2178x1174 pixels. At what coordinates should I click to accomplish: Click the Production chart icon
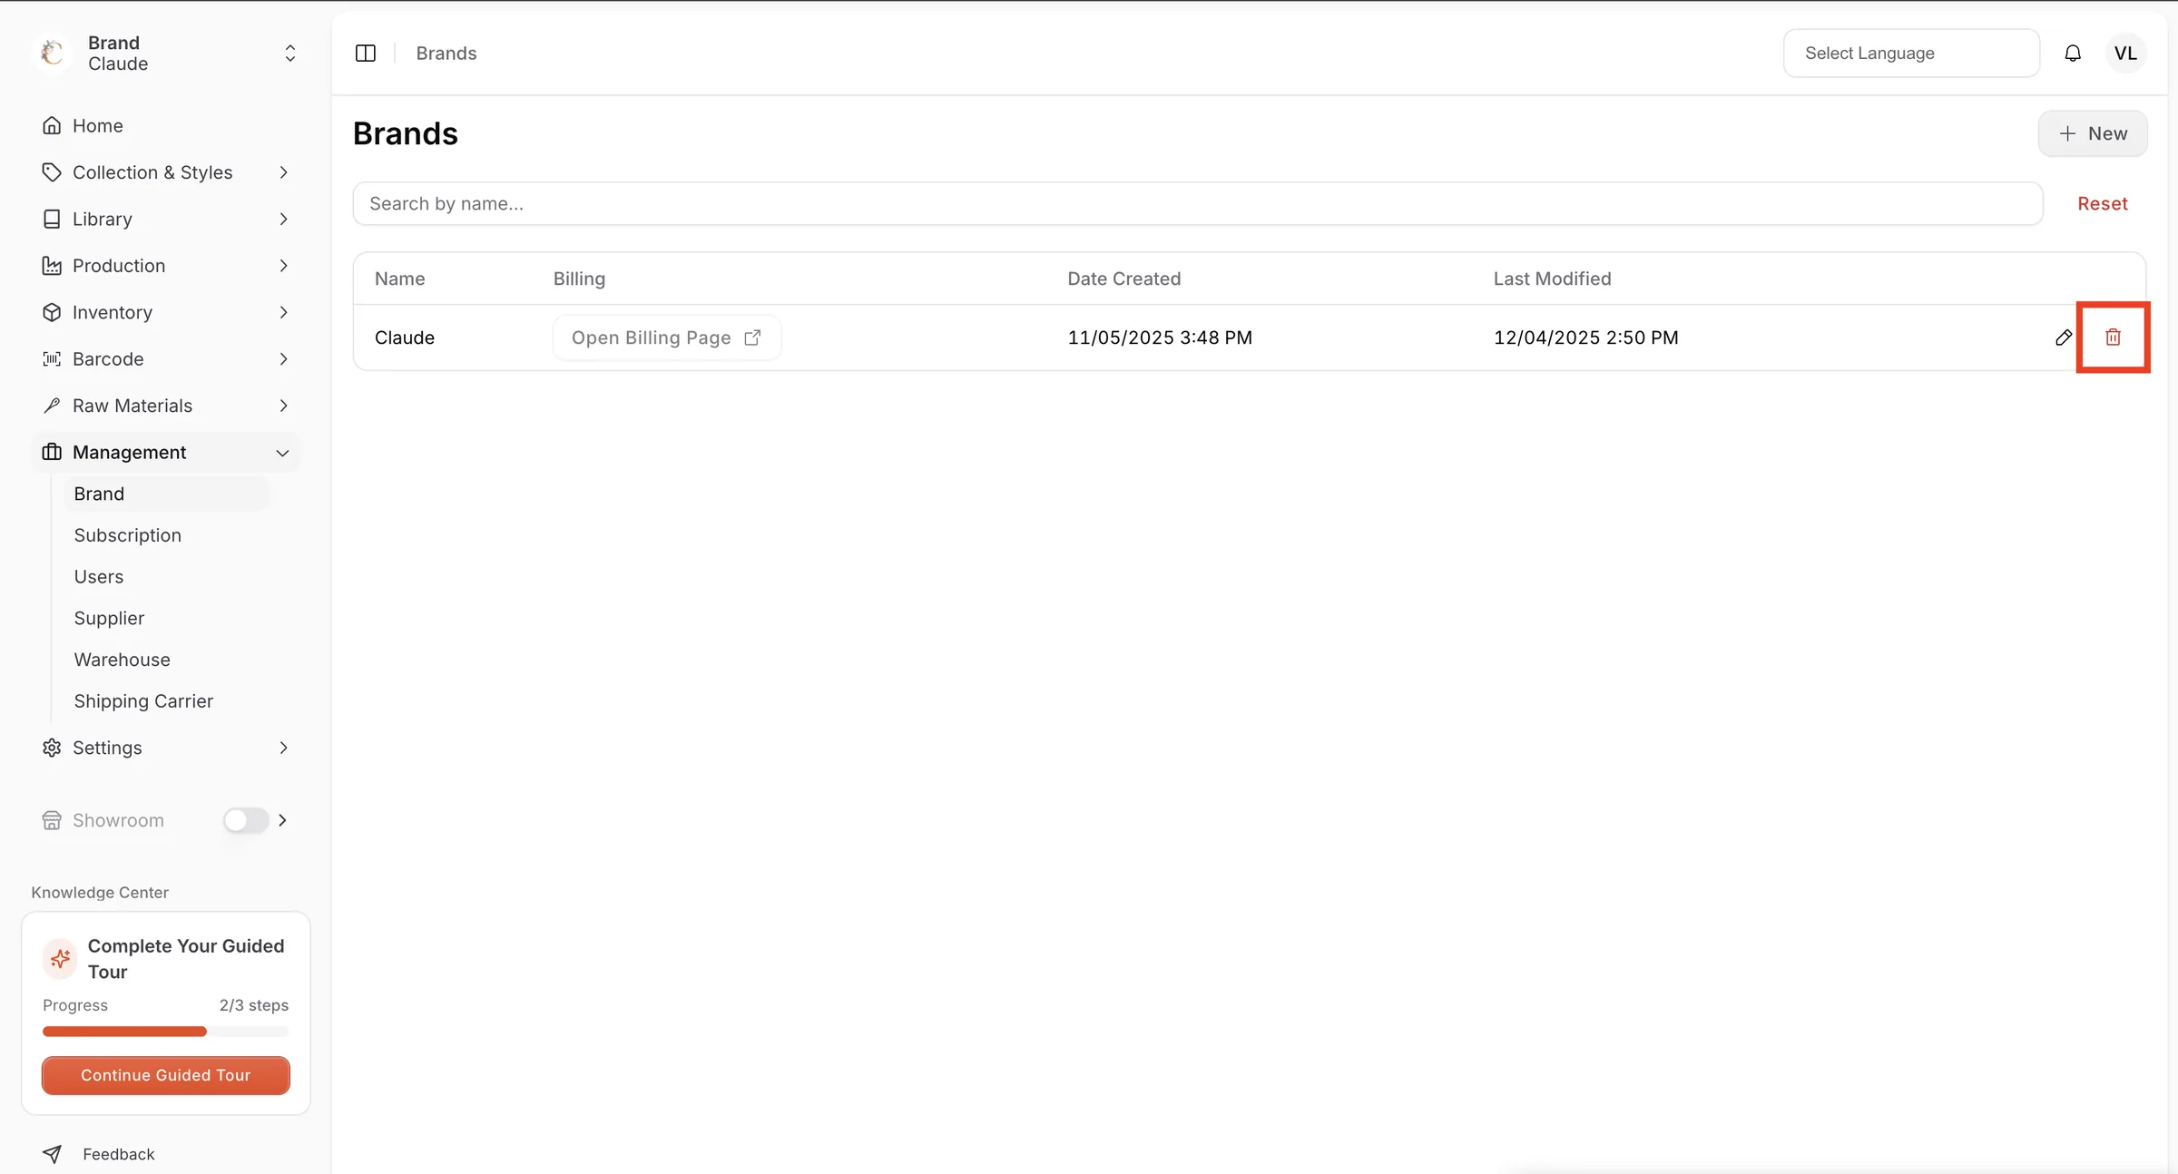pos(52,266)
